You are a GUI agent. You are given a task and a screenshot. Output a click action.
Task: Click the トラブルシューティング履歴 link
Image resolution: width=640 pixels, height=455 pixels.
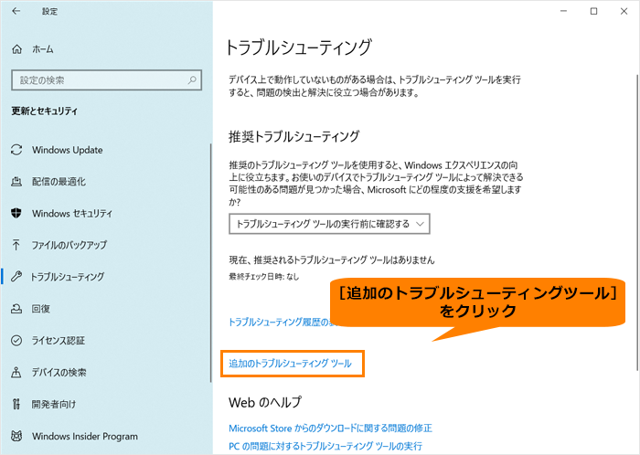282,323
